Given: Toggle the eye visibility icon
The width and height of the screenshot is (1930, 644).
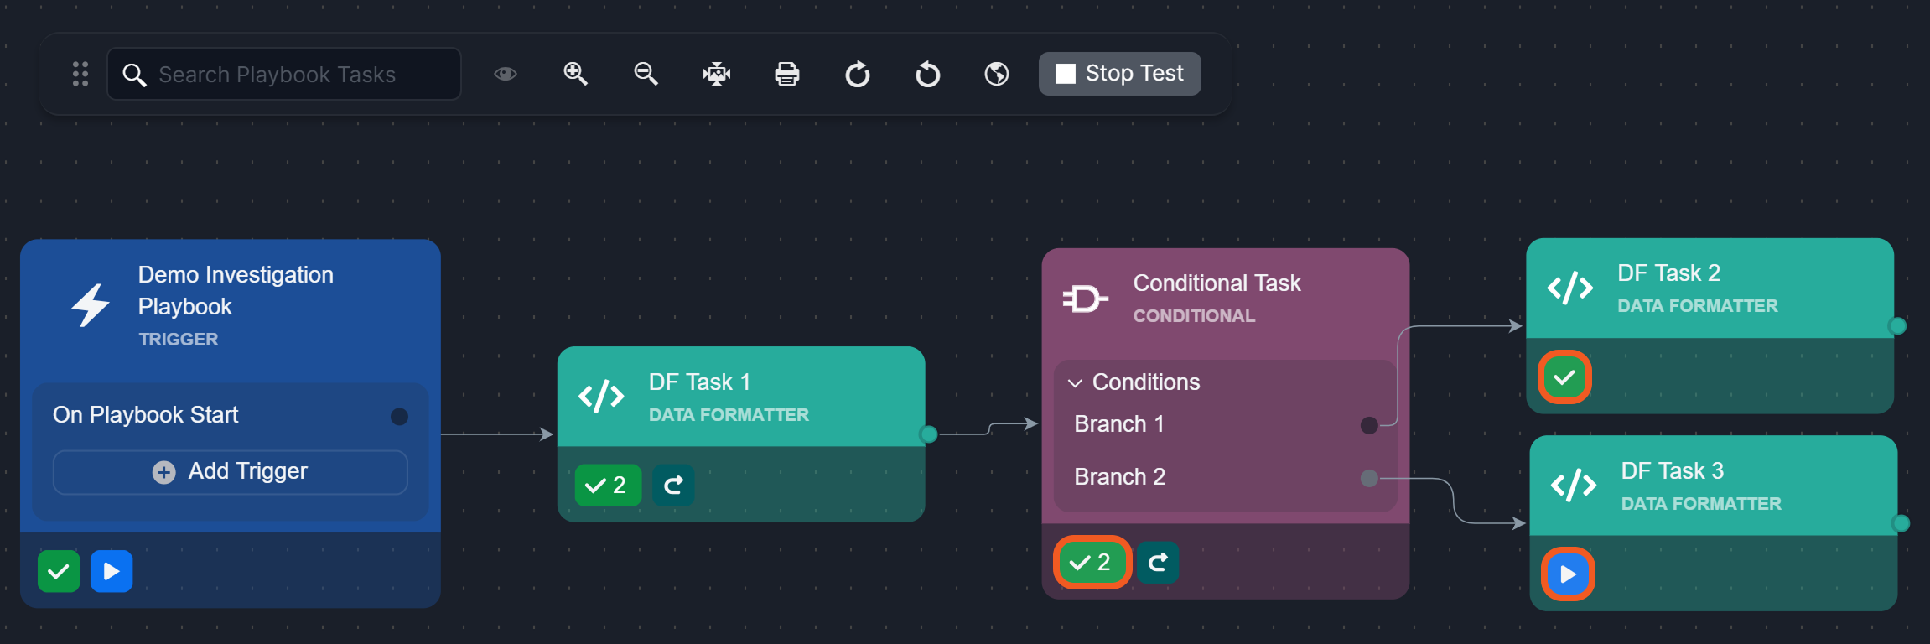Looking at the screenshot, I should click(505, 74).
